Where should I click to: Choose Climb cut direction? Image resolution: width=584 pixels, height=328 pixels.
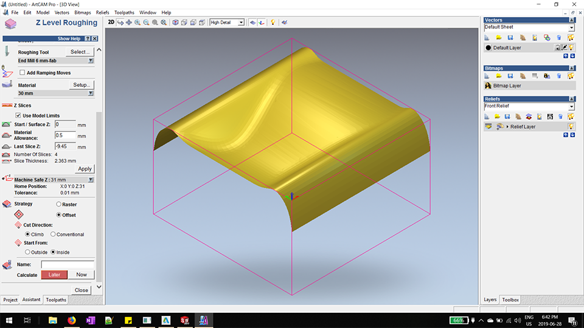pyautogui.click(x=27, y=234)
